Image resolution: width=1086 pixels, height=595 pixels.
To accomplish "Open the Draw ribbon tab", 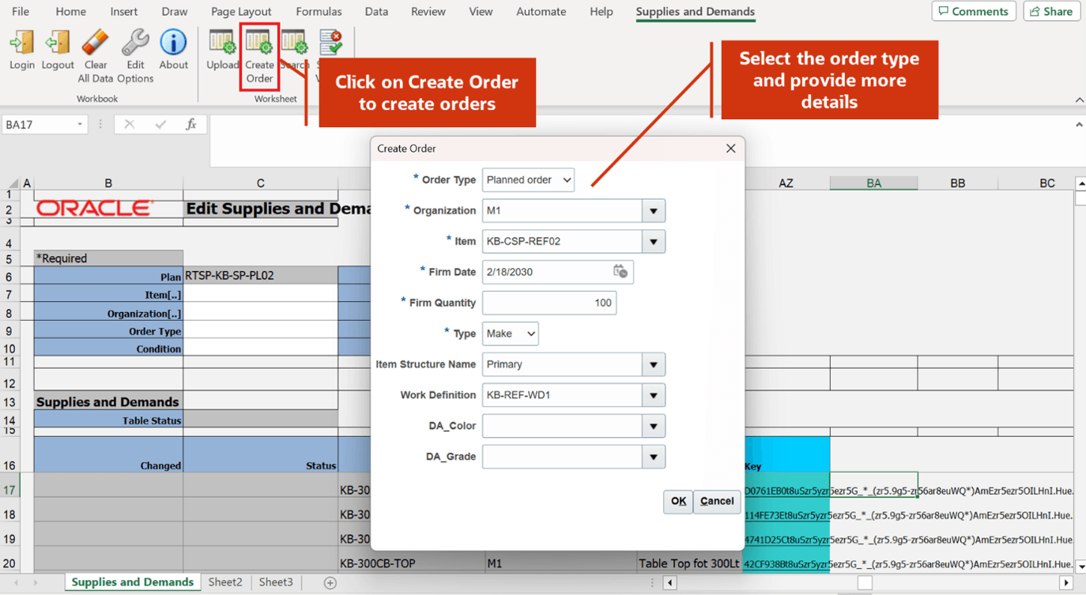I will tap(175, 12).
